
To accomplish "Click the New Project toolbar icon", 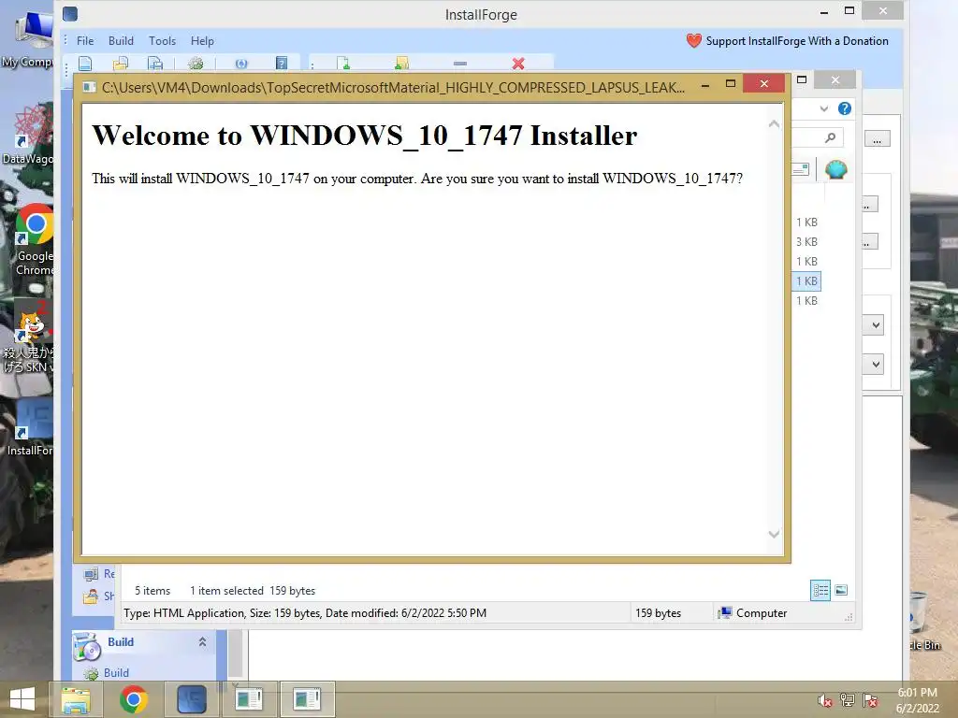I will [x=85, y=63].
